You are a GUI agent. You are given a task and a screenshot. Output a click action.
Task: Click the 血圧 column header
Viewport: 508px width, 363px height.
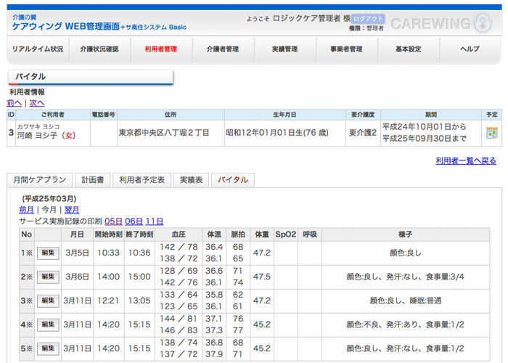coord(179,234)
